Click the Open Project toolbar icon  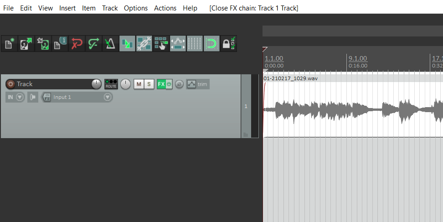(26, 44)
